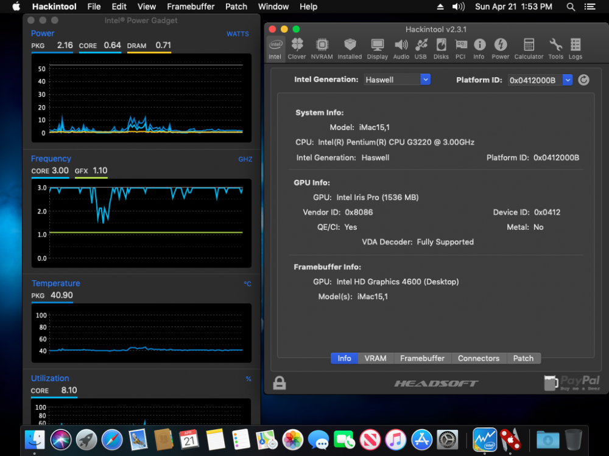Switch to the Framebuffer tab
Viewport: 609px width, 456px height.
tap(422, 358)
